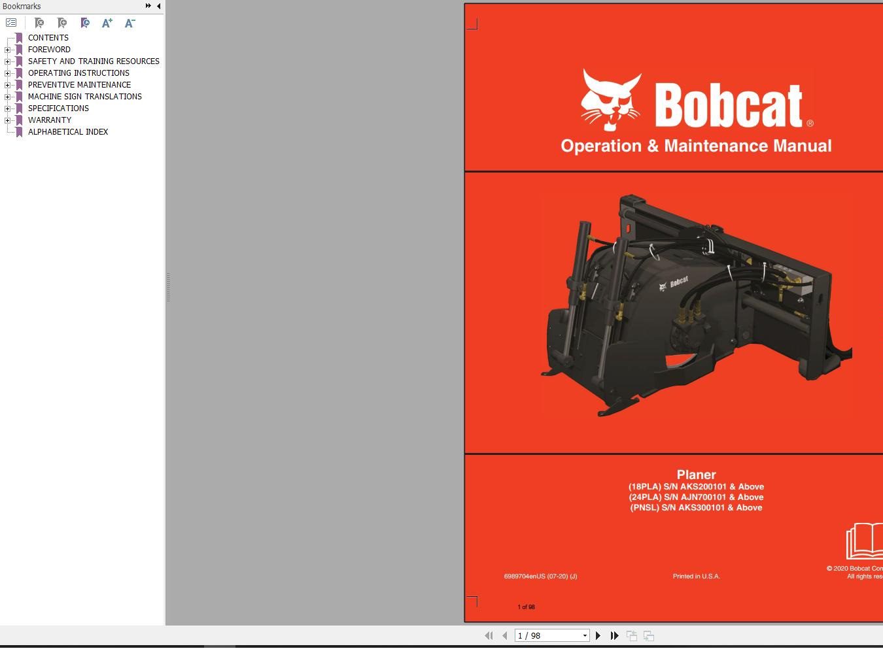Image resolution: width=883 pixels, height=651 pixels.
Task: Expand the SPECIFICATIONS bookmark
Action: coord(7,108)
